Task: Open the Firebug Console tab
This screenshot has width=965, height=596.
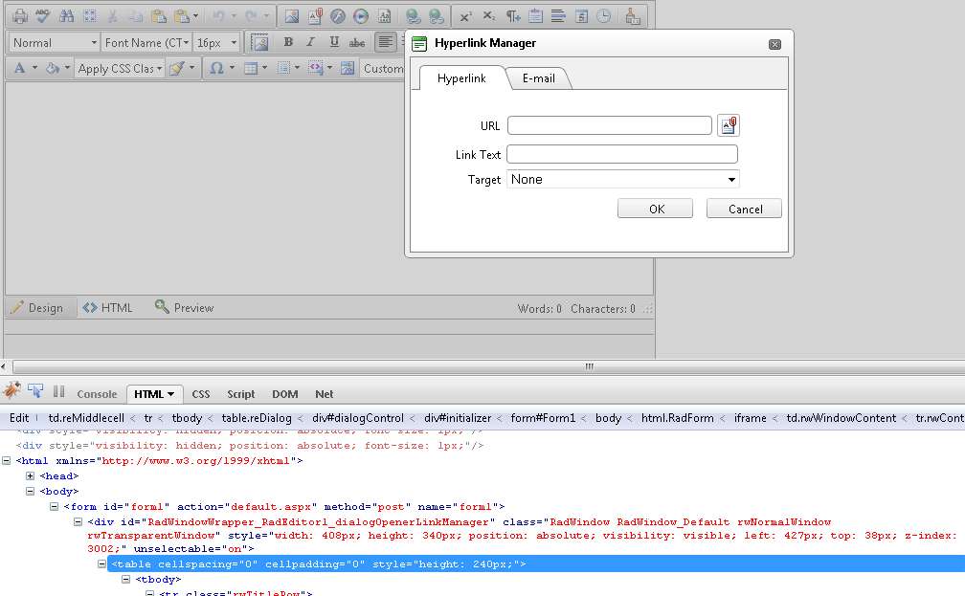Action: point(97,394)
